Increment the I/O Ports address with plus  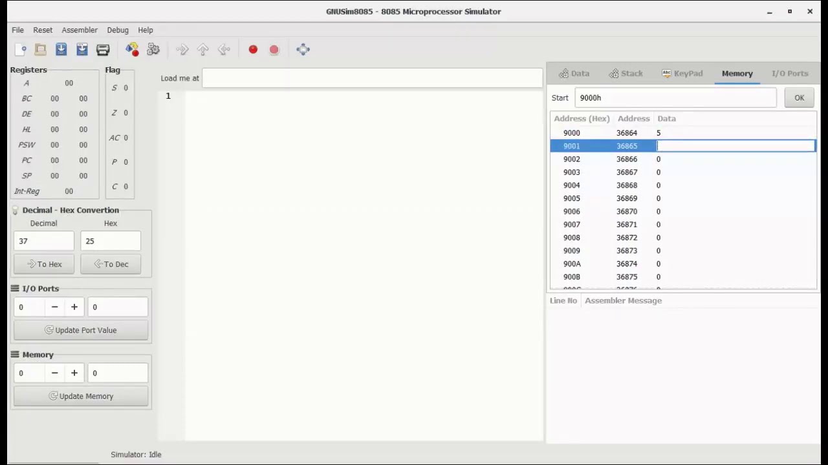click(74, 307)
